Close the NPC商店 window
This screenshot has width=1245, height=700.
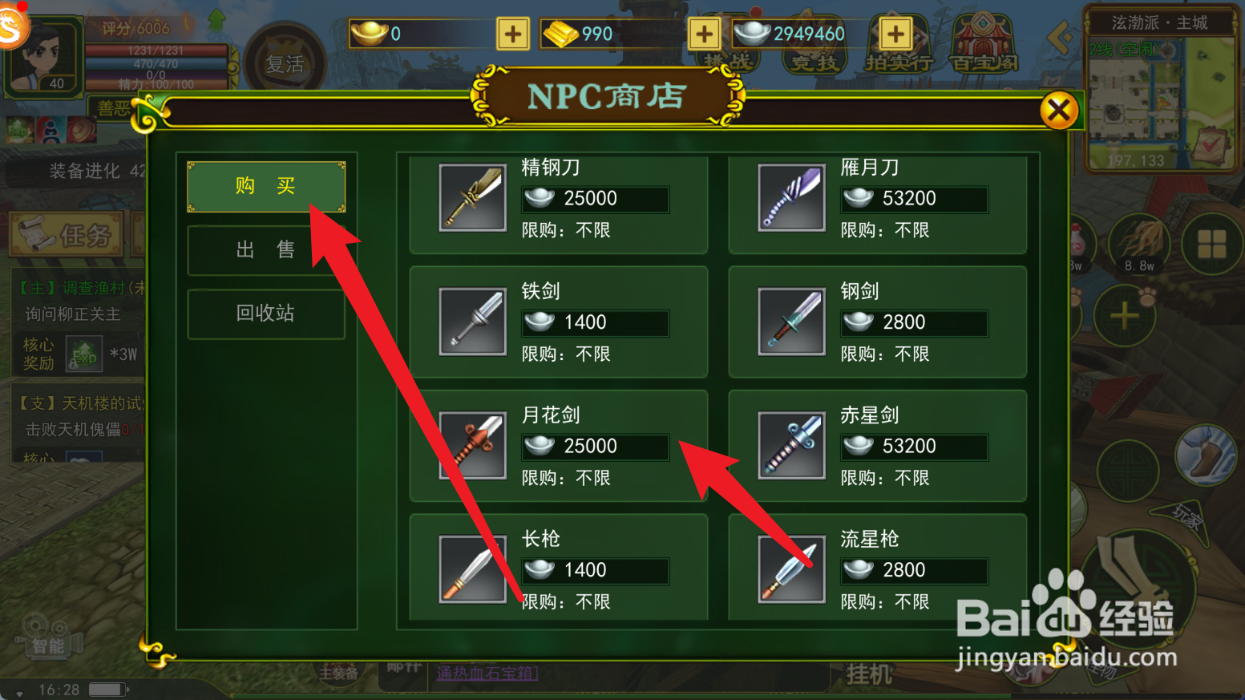tap(1059, 111)
